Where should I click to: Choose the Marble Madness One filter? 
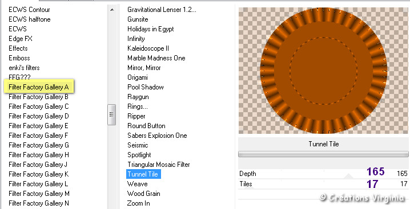click(156, 58)
